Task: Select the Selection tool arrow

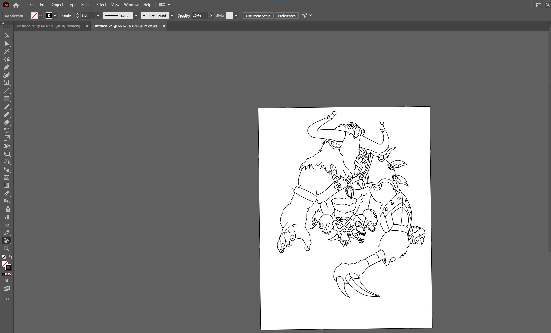Action: [6, 36]
